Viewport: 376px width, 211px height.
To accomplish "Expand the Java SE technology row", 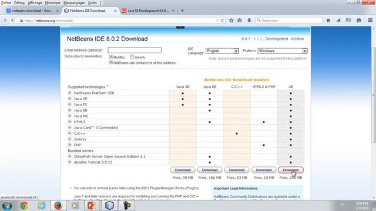I will [x=70, y=98].
